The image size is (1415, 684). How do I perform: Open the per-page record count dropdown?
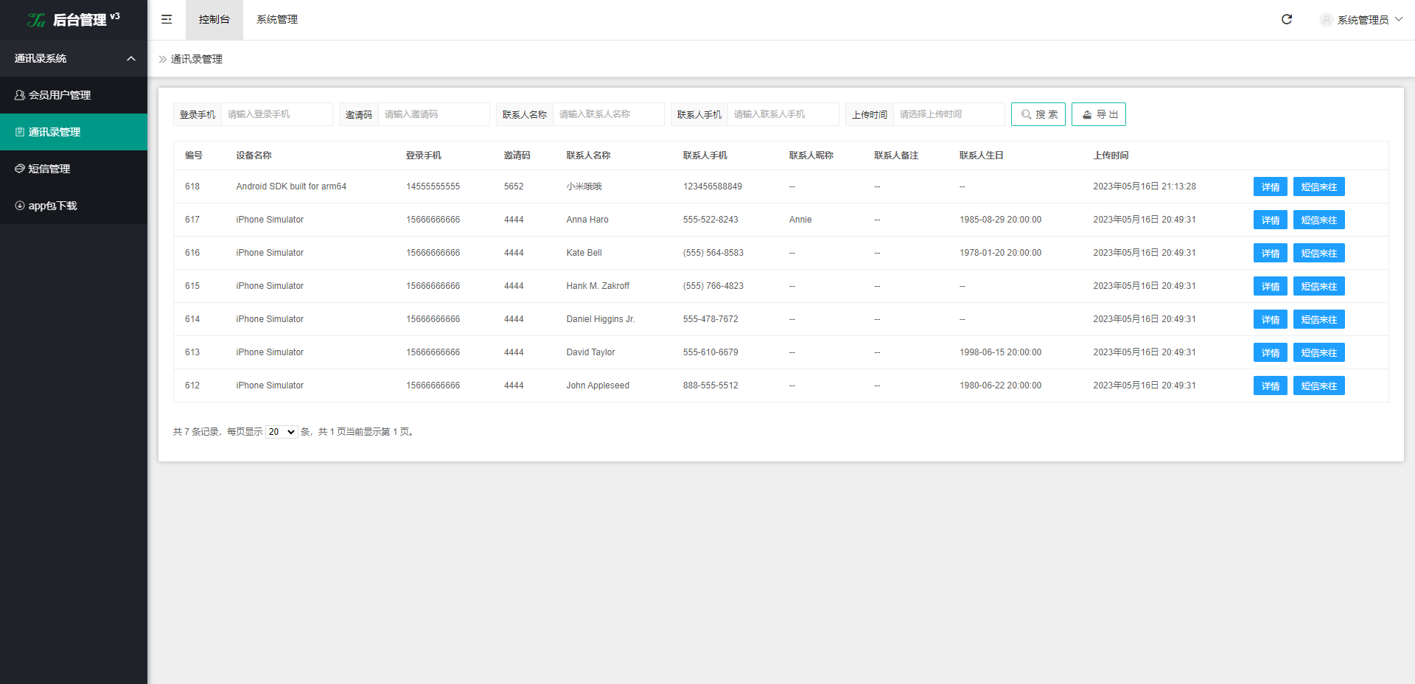point(282,432)
